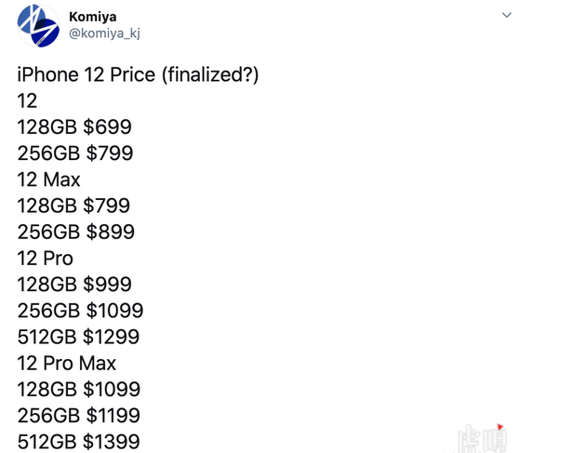Click the @komiya_kj handle
This screenshot has width=572, height=453.
point(104,33)
